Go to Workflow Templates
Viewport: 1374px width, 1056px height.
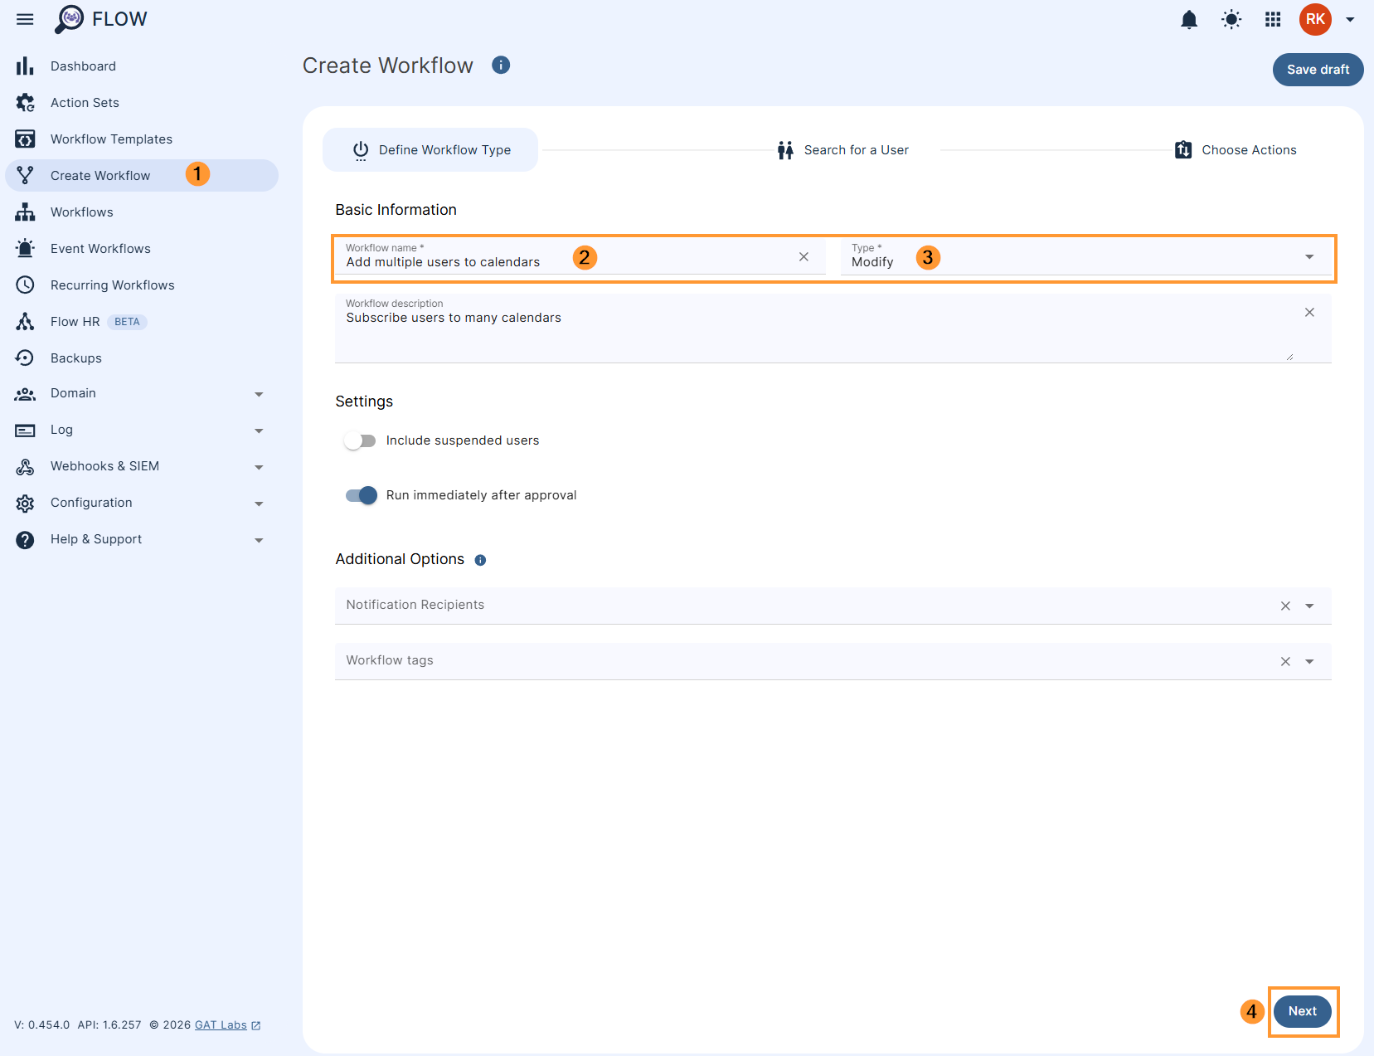111,139
